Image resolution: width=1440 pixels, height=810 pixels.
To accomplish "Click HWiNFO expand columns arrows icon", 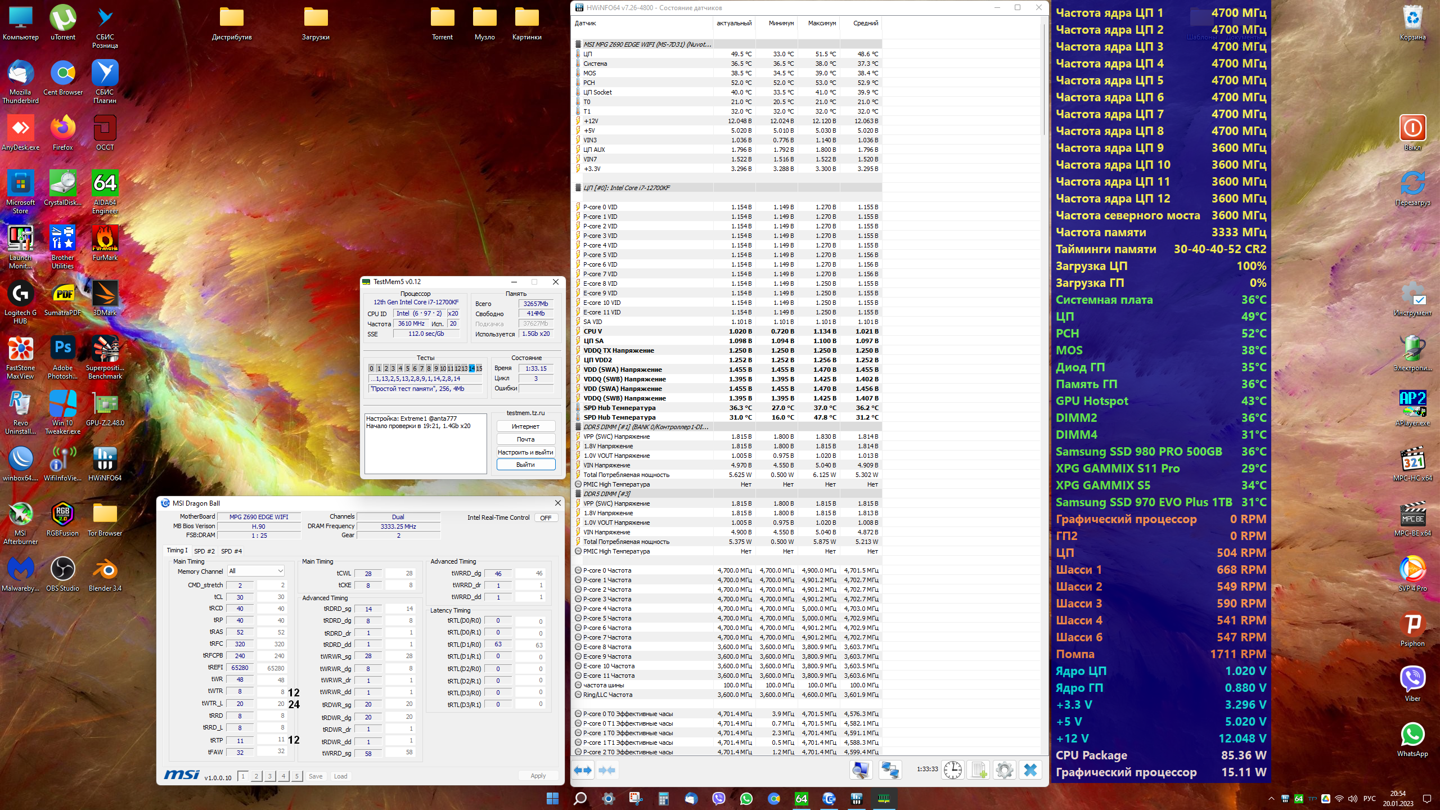I will (x=583, y=770).
